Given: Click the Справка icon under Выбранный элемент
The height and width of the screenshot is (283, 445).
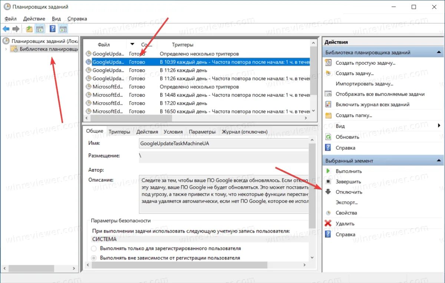Looking at the screenshot, I should click(x=328, y=234).
